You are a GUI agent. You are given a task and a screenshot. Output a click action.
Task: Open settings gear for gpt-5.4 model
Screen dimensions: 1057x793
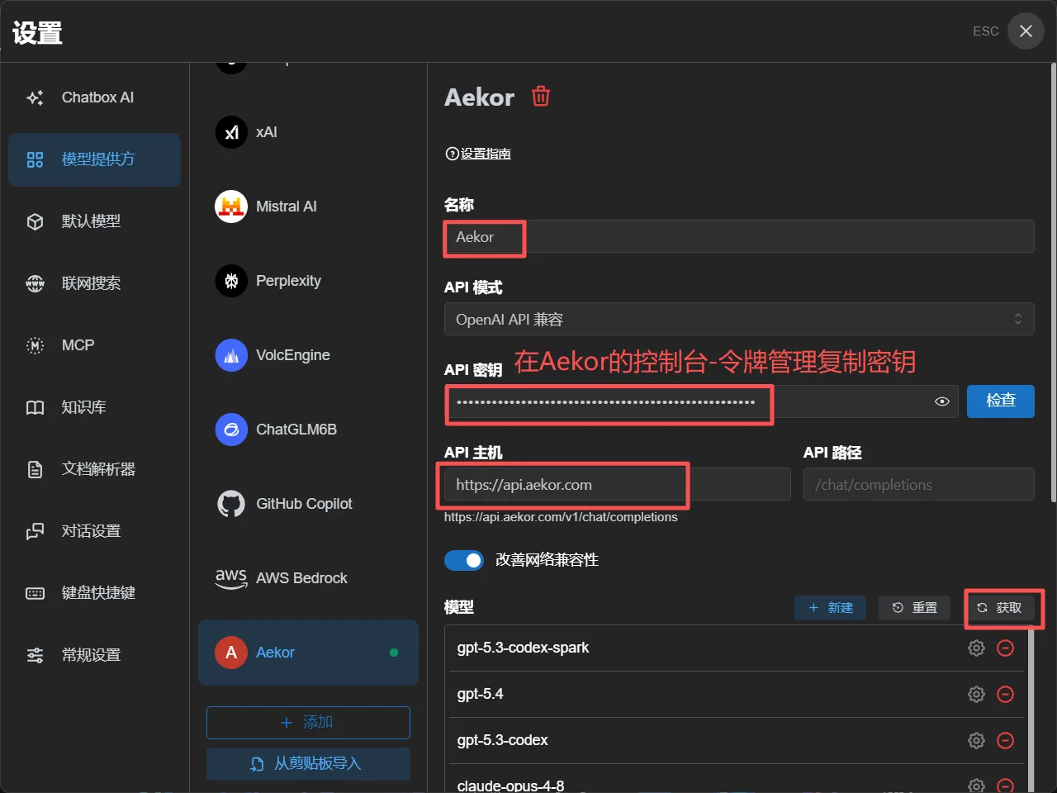(976, 694)
